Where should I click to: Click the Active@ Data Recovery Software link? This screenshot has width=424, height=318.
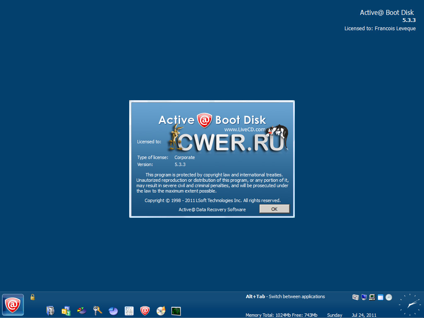212,210
